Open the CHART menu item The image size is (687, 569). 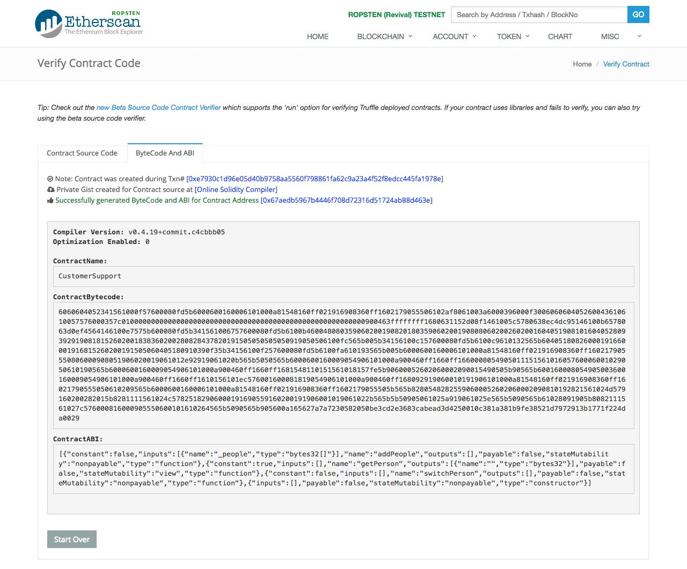point(560,36)
